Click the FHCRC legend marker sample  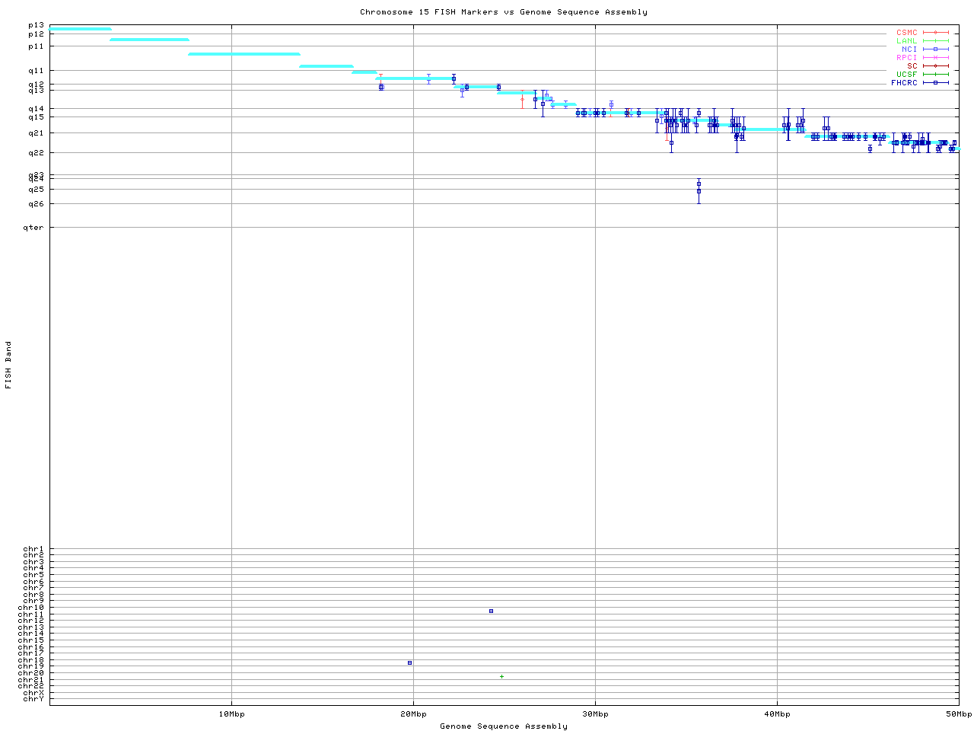[935, 83]
